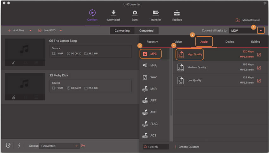Viewport: 269px width, 153px height.
Task: Open the Burn section icon
Action: click(135, 13)
